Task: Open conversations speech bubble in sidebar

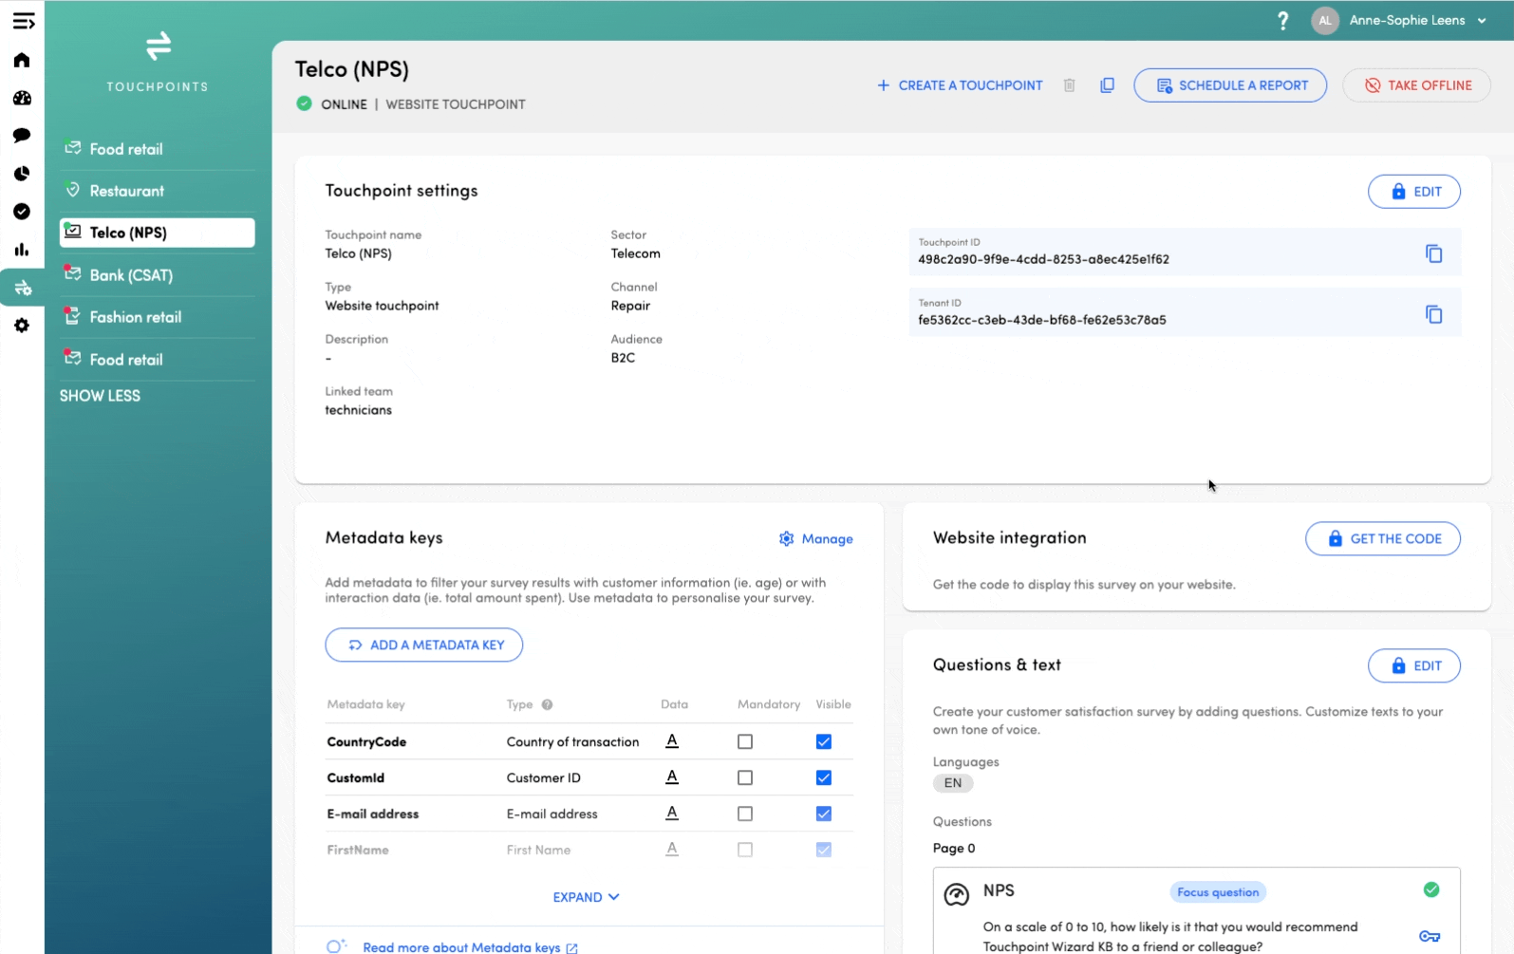Action: click(22, 136)
